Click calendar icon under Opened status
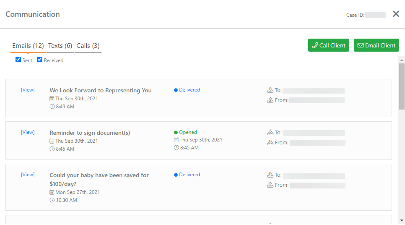The image size is (405, 225). tap(177, 140)
